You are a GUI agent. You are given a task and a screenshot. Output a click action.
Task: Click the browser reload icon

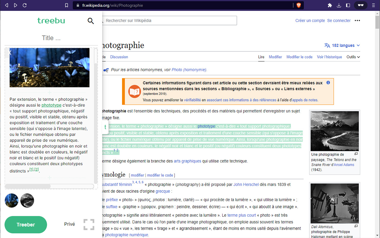(25, 5)
